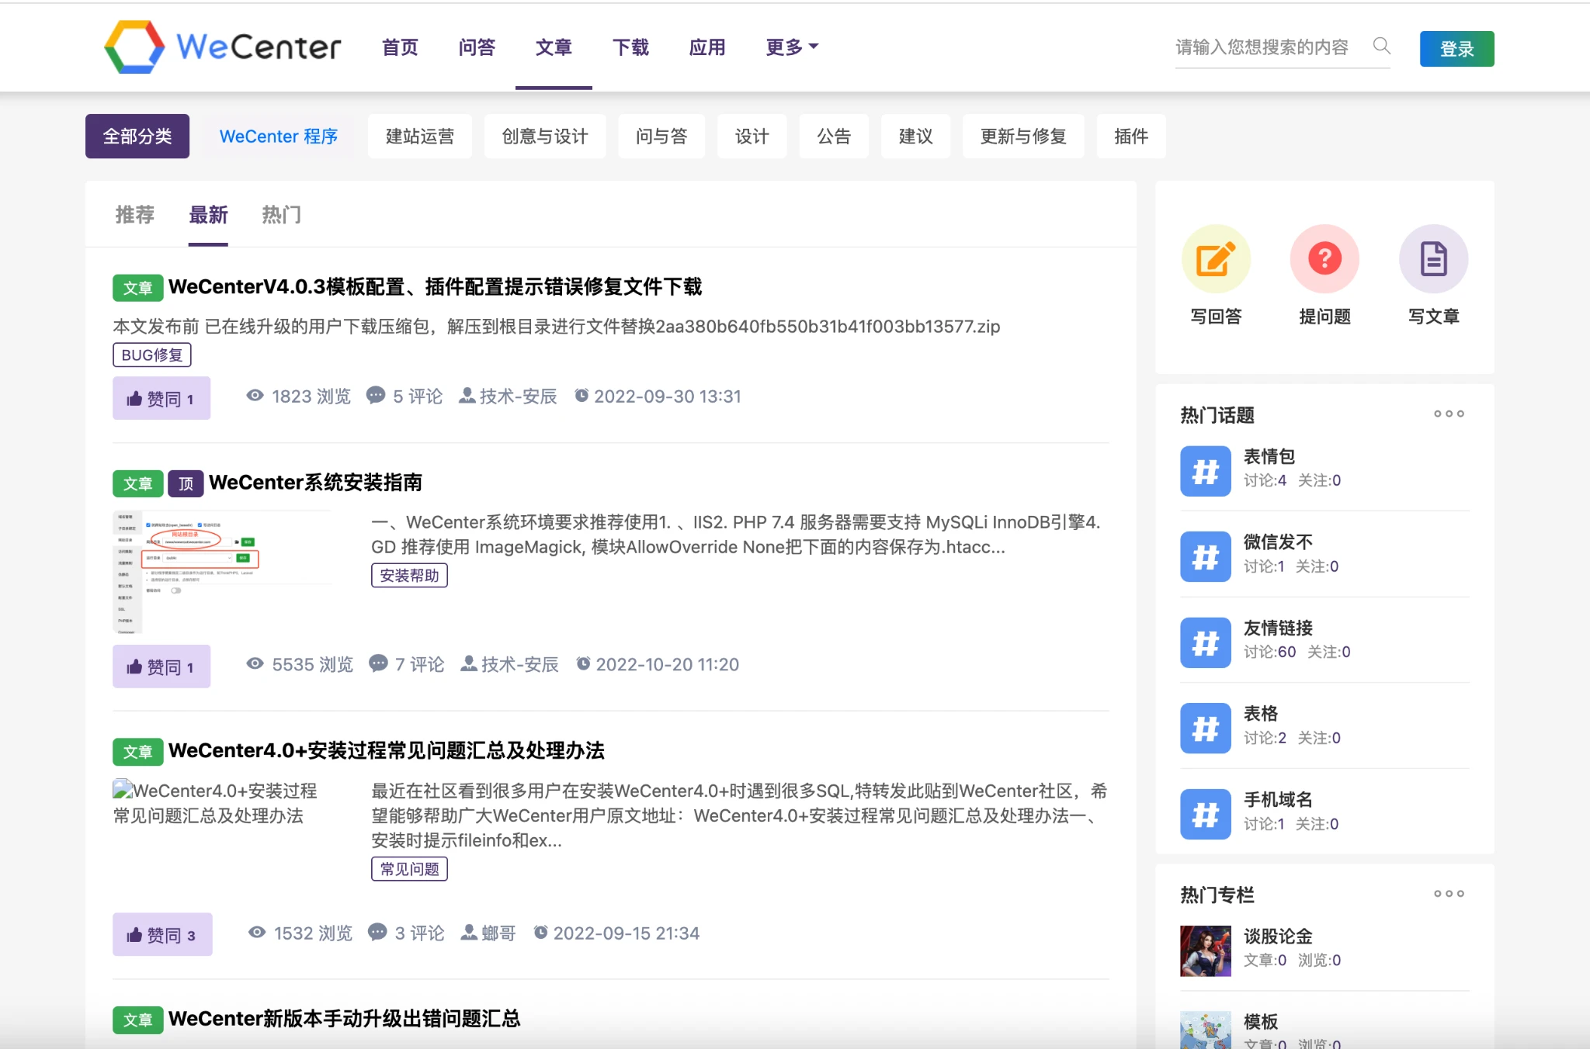Go to the 问答 nav item
Viewport: 1590px width, 1049px height.
pyautogui.click(x=477, y=47)
